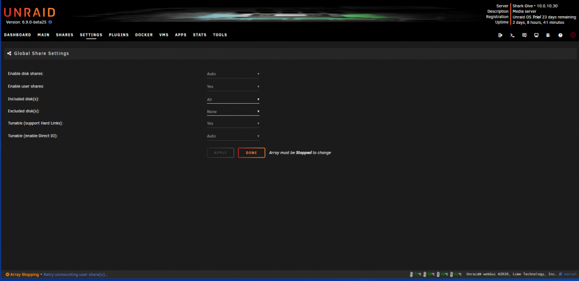Viewport: 579px width, 281px height.
Task: Click the book icon next to manual
Action: pos(560,275)
